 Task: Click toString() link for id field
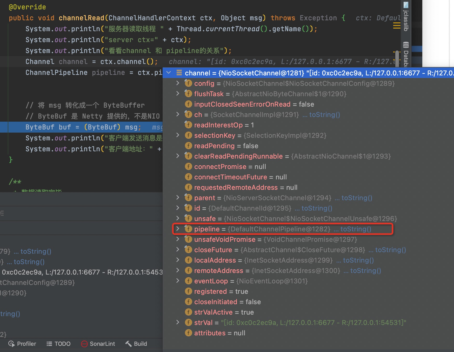click(x=317, y=208)
